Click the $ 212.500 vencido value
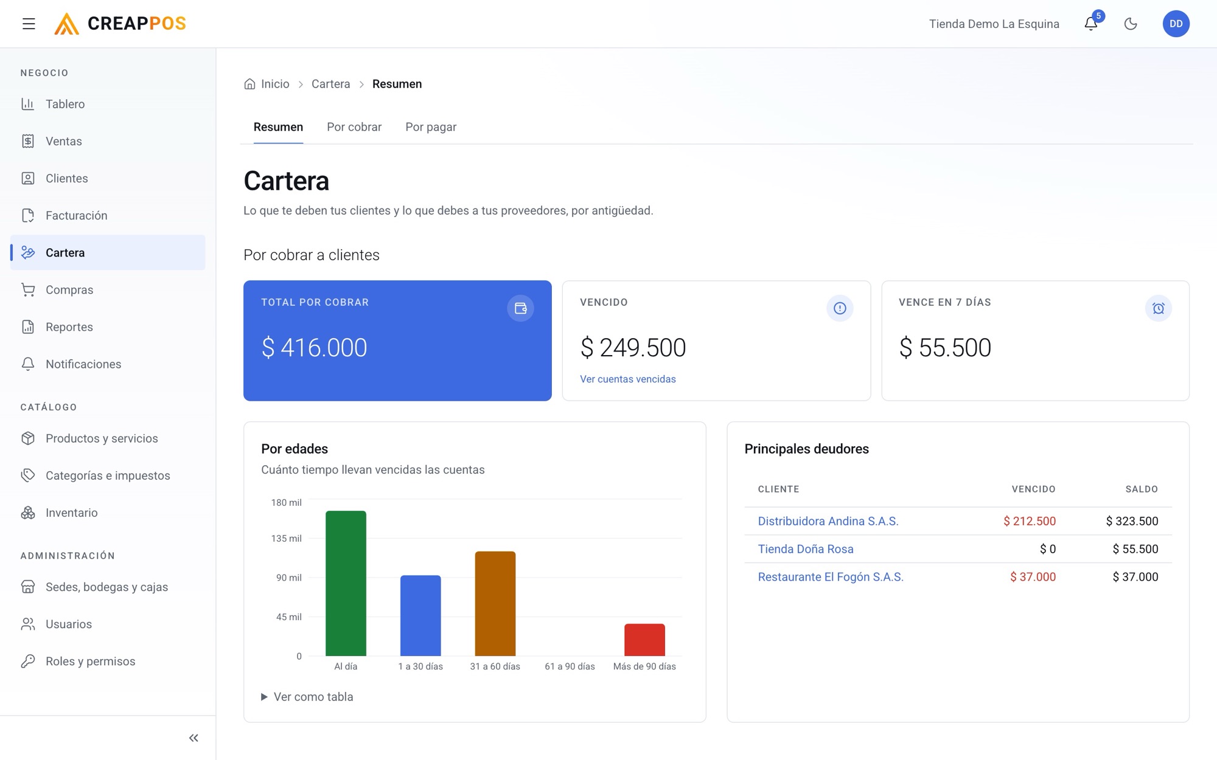Image resolution: width=1217 pixels, height=760 pixels. (1030, 521)
